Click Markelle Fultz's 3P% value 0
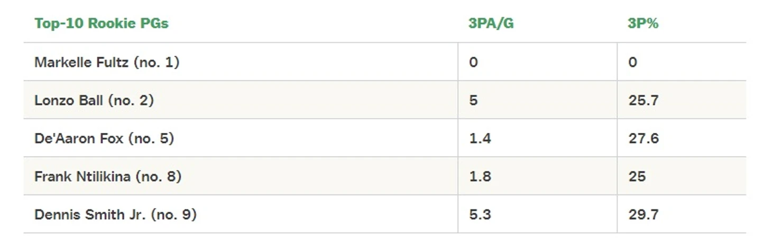This screenshot has height=251, width=772. tap(633, 62)
